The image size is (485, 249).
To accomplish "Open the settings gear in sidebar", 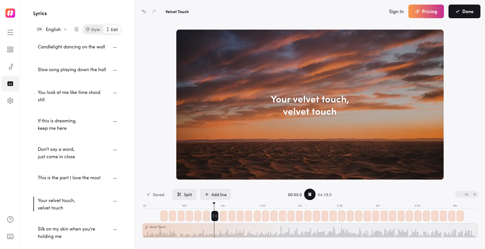I will [10, 101].
